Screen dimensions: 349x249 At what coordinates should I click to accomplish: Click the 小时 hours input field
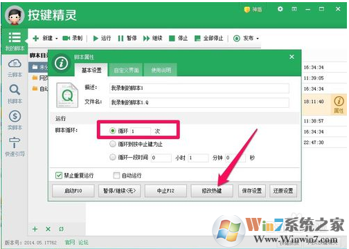click(161, 158)
